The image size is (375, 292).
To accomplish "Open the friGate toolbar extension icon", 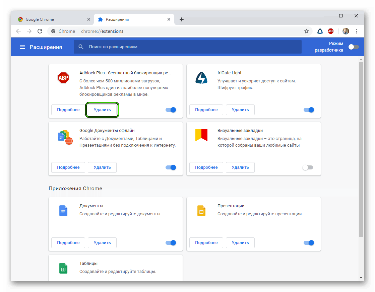I will (320, 31).
